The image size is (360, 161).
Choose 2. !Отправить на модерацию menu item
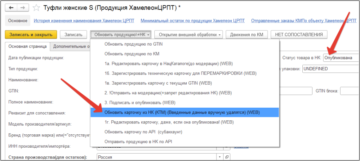pos(185,93)
